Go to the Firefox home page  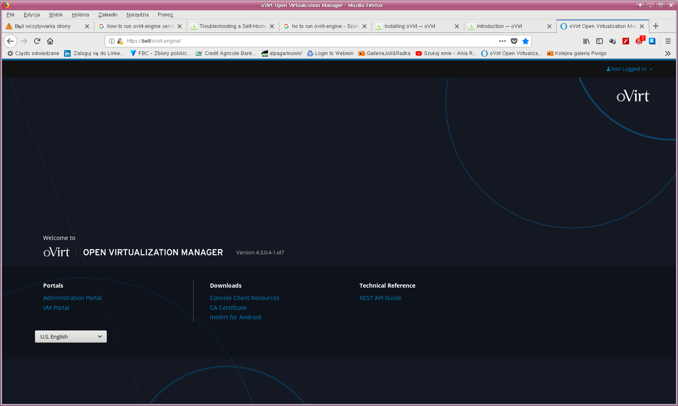[50, 41]
